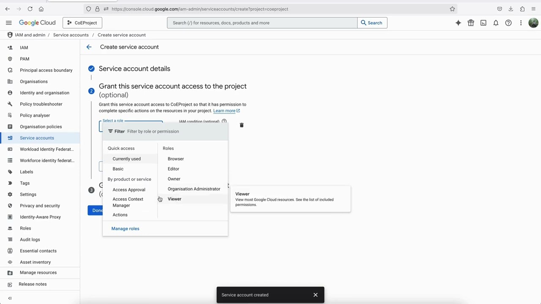
Task: Click the Filter icon in role picker
Action: point(110,131)
